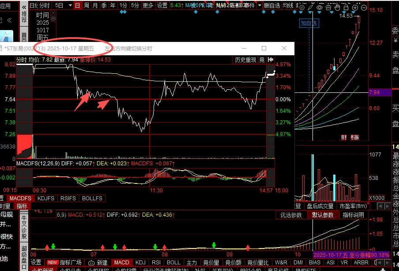Select the 竞价量 indicator
This screenshot has width=399, height=271.
pyautogui.click(x=211, y=262)
